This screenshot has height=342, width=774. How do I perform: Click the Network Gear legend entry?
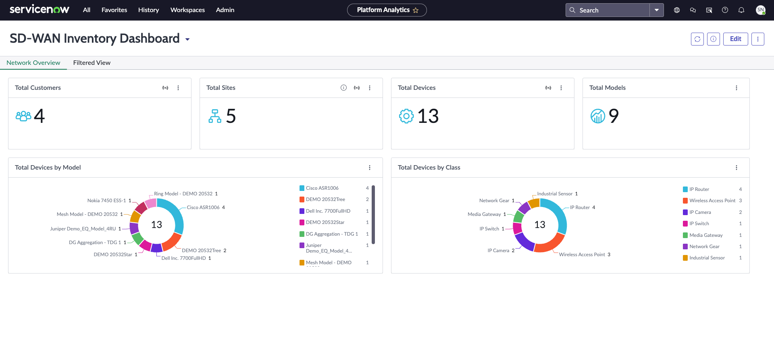tap(712, 247)
